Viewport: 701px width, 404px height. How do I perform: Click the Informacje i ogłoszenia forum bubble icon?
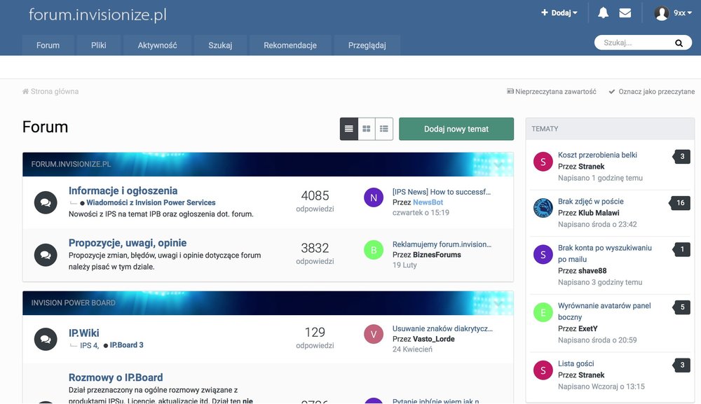[46, 202]
